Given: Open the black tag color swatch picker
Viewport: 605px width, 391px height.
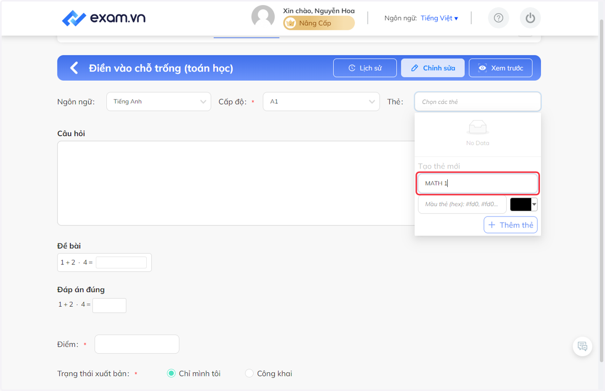Looking at the screenshot, I should 524,204.
